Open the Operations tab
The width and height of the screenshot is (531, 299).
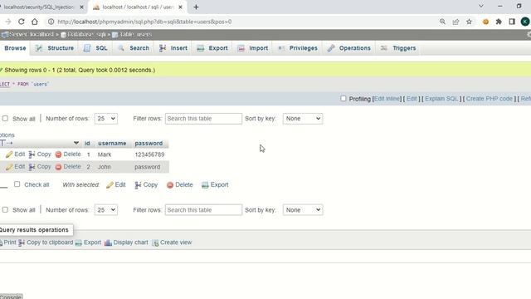349,48
